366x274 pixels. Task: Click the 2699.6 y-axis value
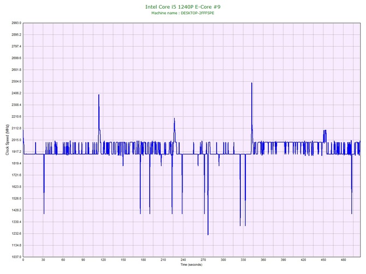(16, 58)
